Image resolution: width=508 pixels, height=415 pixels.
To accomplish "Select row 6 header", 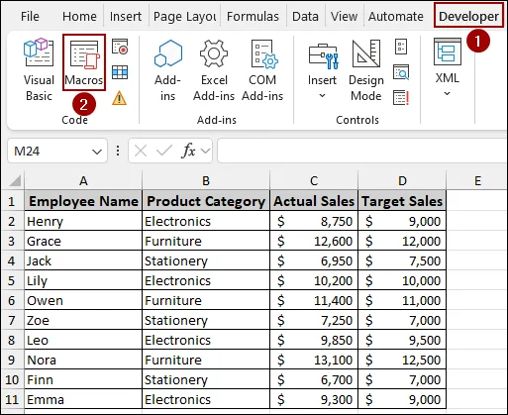I will pyautogui.click(x=12, y=300).
